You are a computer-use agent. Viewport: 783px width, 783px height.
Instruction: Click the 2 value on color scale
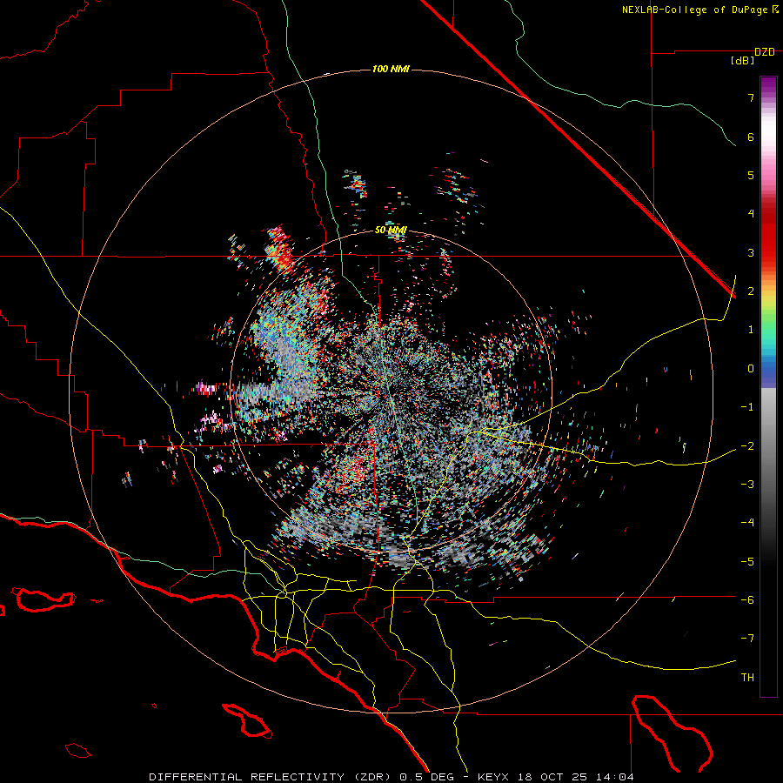(x=751, y=291)
